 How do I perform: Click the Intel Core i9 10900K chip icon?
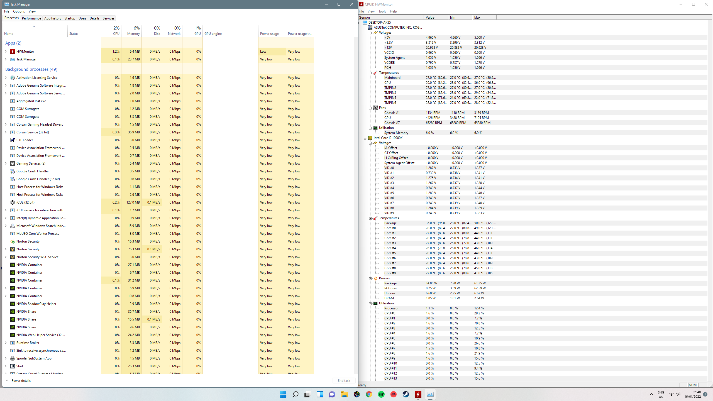(x=370, y=138)
